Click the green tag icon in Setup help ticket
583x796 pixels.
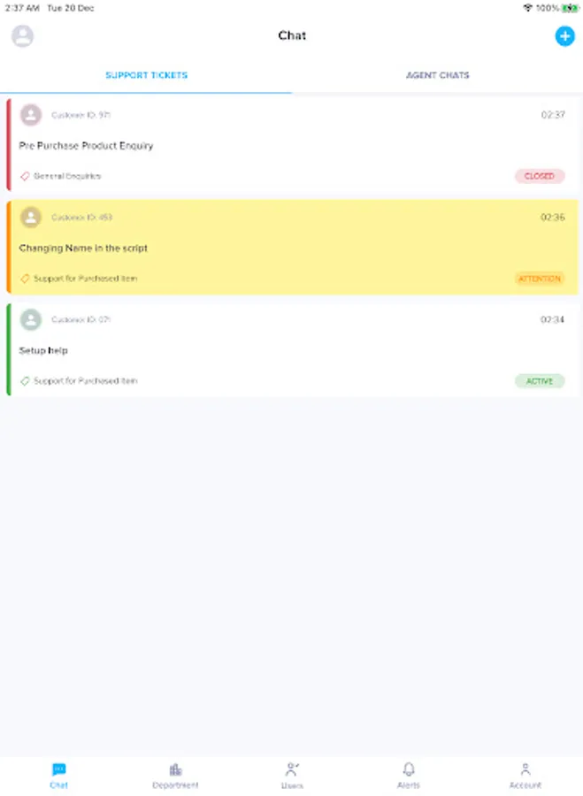pyautogui.click(x=25, y=380)
